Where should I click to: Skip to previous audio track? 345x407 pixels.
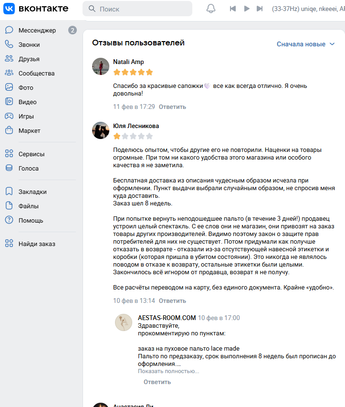(x=233, y=9)
